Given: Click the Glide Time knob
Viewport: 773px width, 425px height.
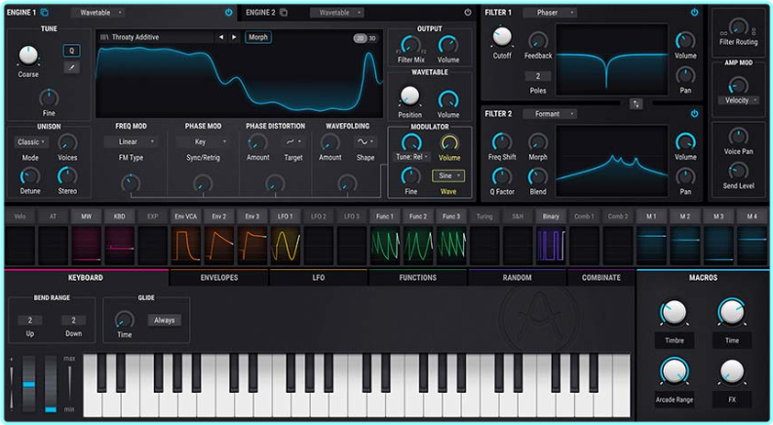Looking at the screenshot, I should [x=124, y=320].
